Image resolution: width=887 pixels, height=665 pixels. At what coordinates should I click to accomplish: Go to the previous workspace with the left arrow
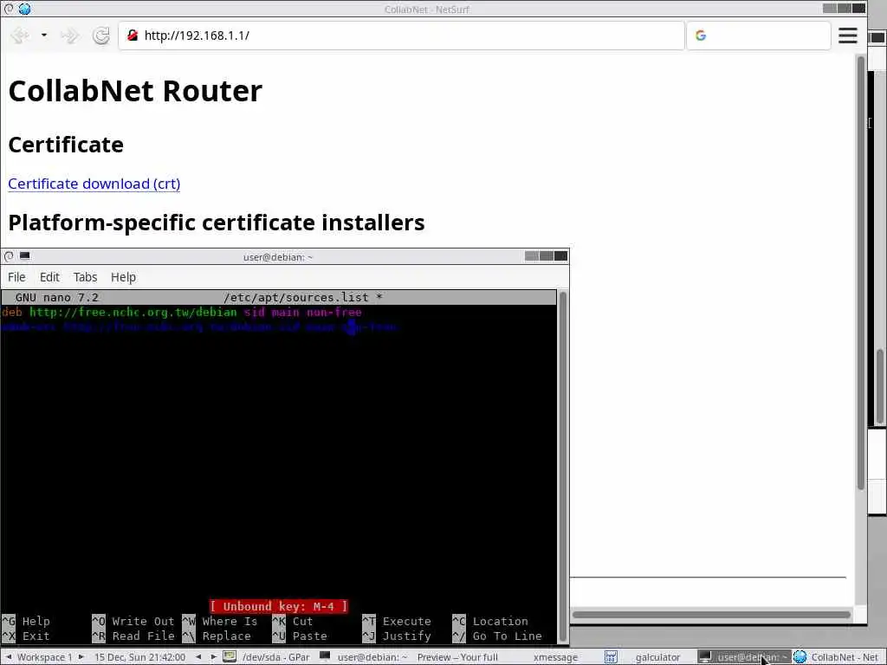coord(8,657)
